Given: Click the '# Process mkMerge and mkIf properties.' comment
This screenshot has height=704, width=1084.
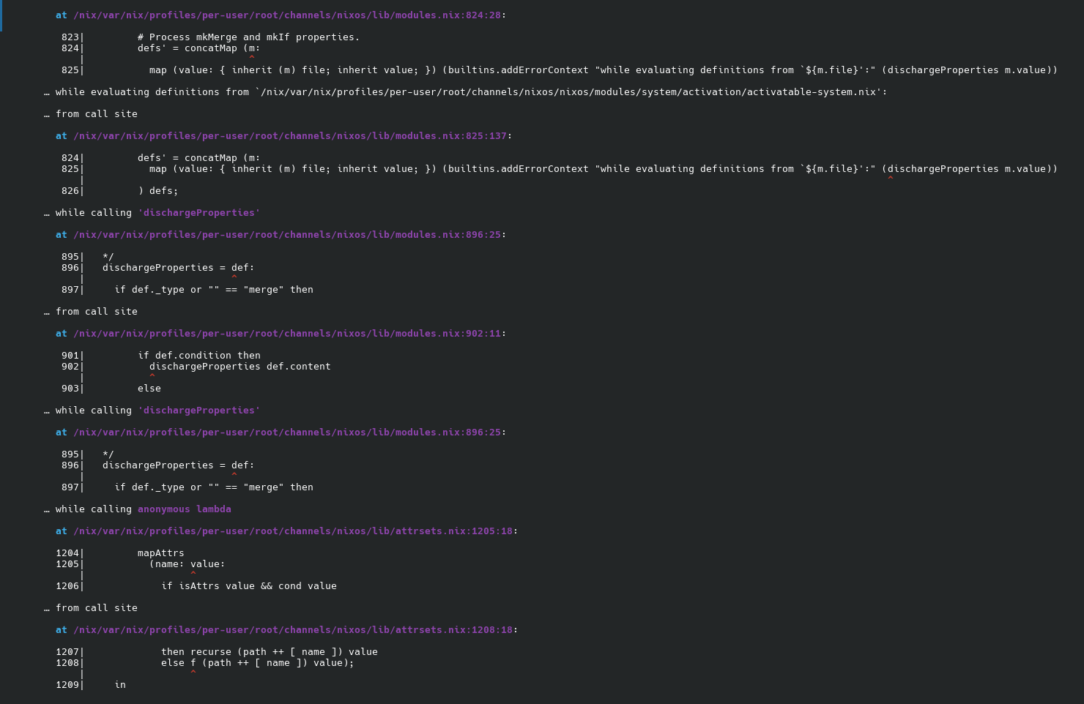Looking at the screenshot, I should [x=249, y=37].
